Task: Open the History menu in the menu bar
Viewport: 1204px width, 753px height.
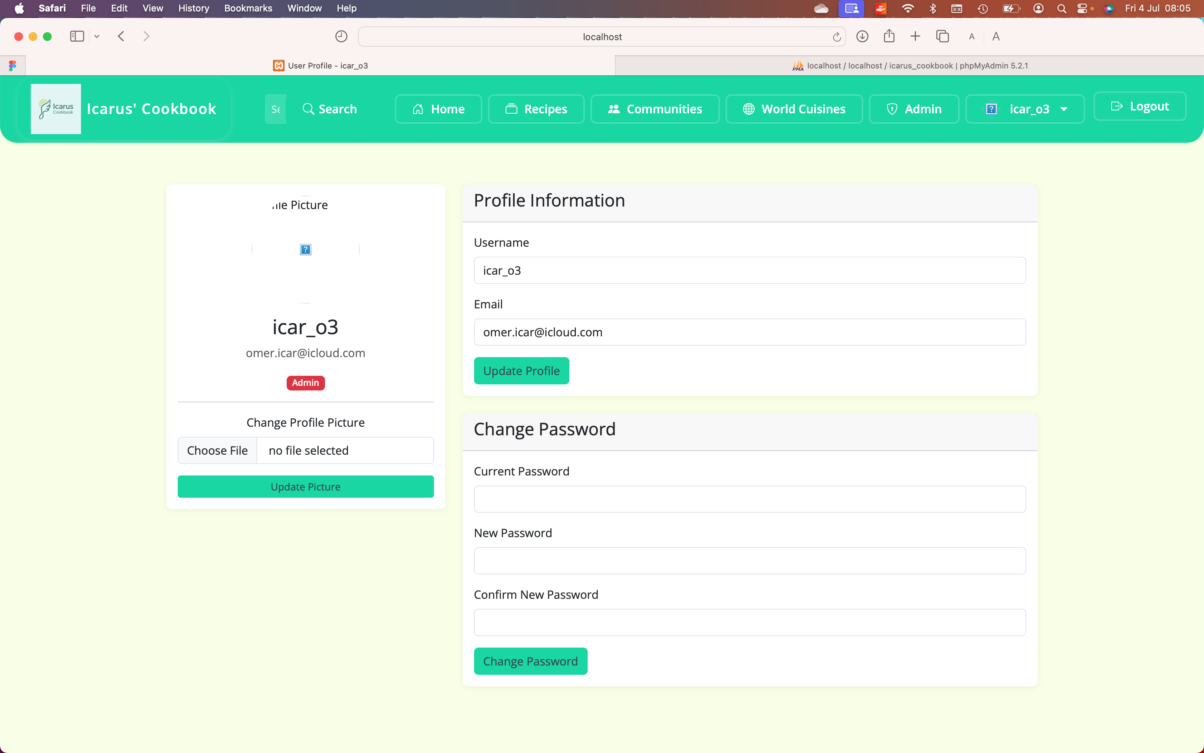Action: (x=193, y=8)
